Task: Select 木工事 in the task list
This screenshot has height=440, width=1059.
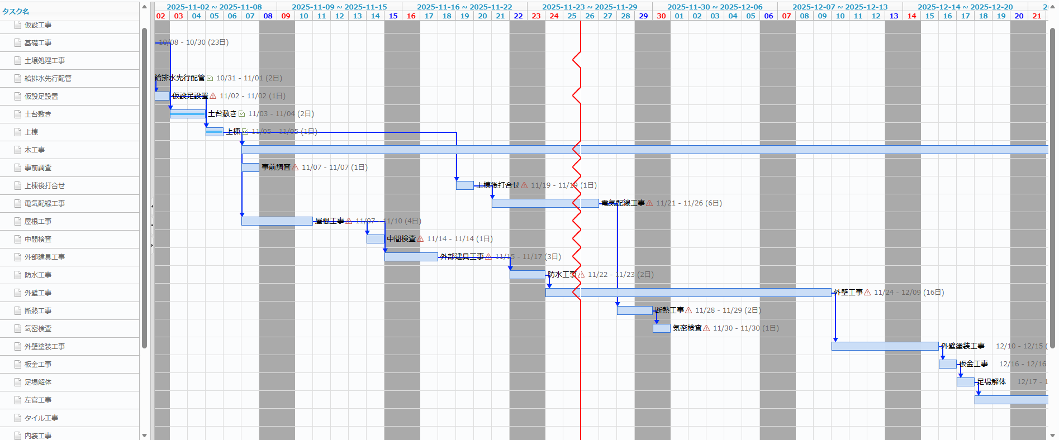Action: tap(35, 150)
